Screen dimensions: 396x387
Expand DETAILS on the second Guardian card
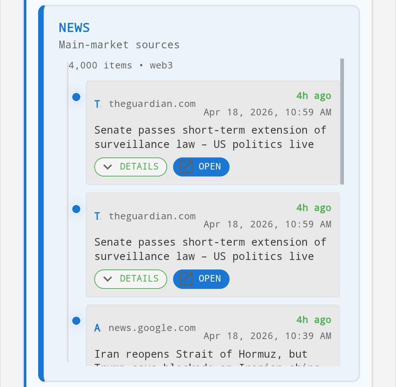(131, 279)
